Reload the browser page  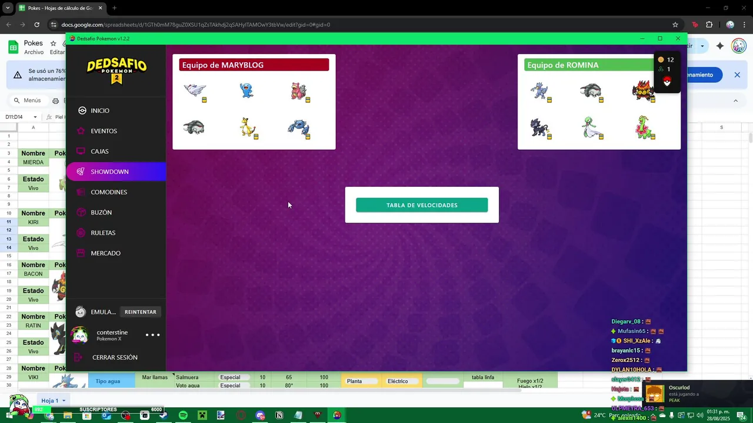[36, 25]
